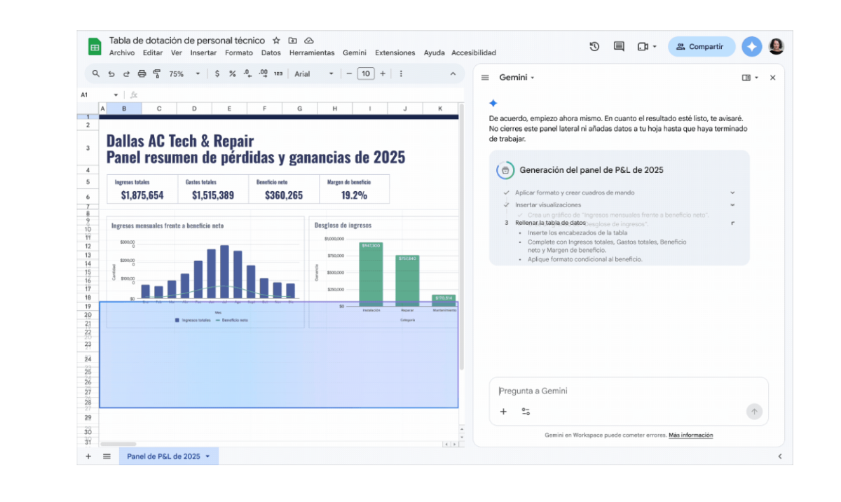Image resolution: width=841 pixels, height=502 pixels.
Task: Open the 'Más información' link
Action: (690, 435)
